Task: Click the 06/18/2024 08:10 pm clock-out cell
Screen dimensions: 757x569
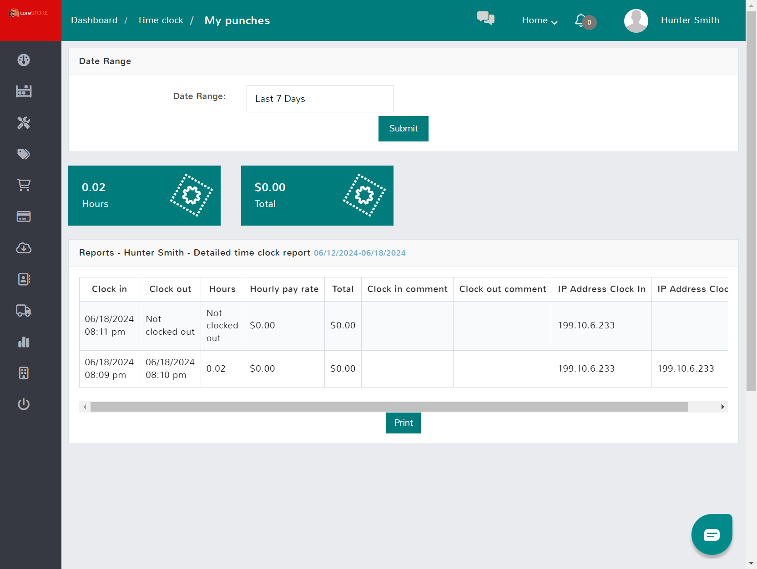Action: pos(170,369)
